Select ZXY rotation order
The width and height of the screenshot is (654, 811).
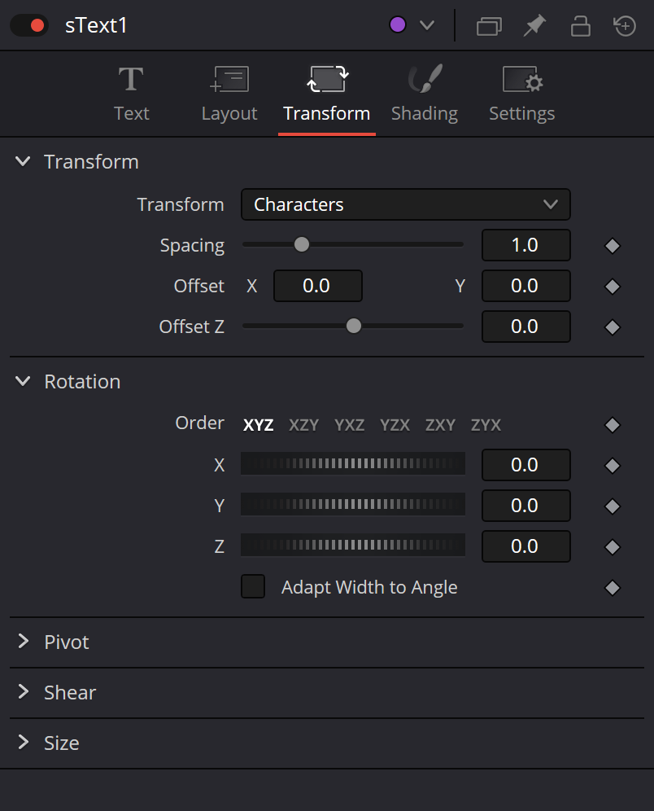pos(440,425)
